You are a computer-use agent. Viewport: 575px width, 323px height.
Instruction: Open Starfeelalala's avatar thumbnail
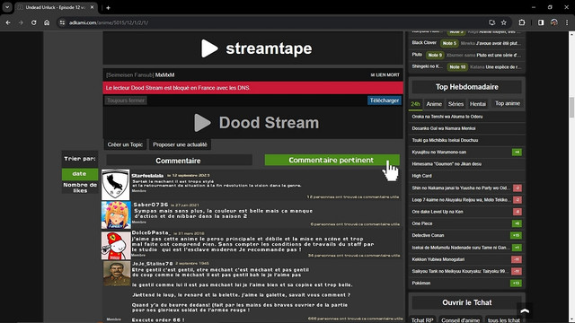point(116,185)
